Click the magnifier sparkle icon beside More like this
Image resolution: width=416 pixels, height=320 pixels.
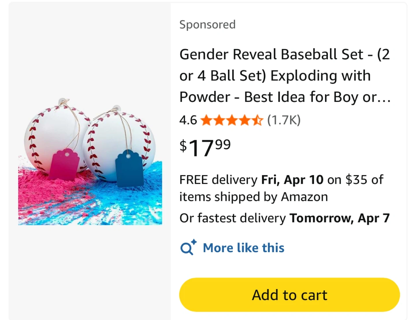click(x=188, y=248)
